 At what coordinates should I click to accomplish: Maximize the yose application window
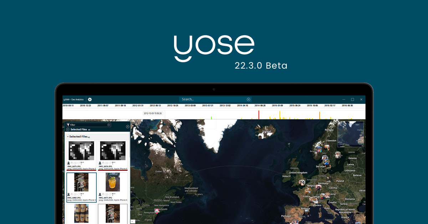(x=352, y=100)
